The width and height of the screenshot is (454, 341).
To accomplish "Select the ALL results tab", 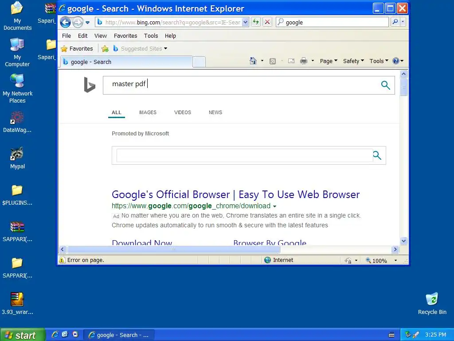I will click(117, 112).
